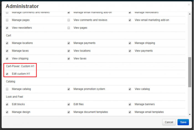Click the View newsletters label
The width and height of the screenshot is (194, 130).
[22, 28]
